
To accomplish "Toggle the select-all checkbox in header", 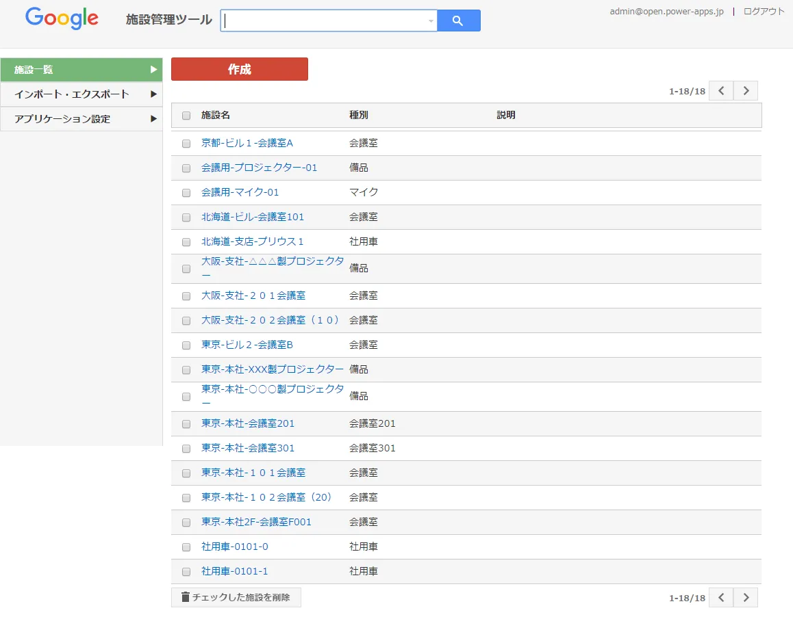I will pos(186,116).
